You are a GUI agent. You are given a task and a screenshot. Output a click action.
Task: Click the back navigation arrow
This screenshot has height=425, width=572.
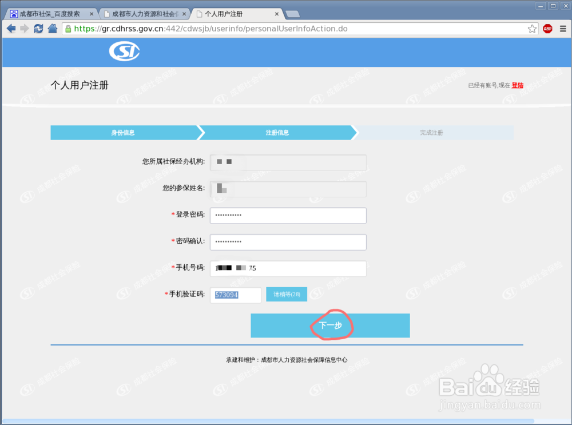point(10,28)
